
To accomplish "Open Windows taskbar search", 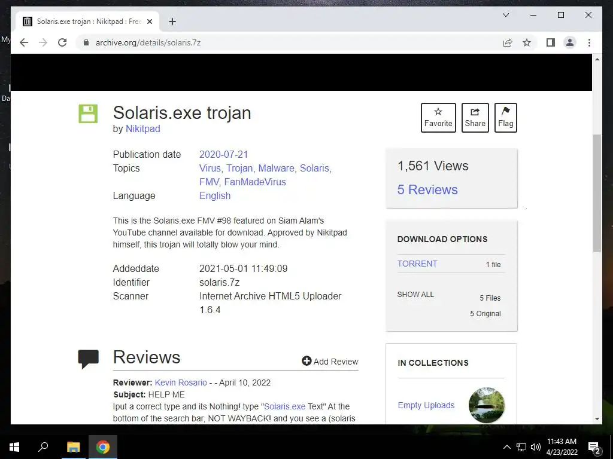I will coord(43,447).
